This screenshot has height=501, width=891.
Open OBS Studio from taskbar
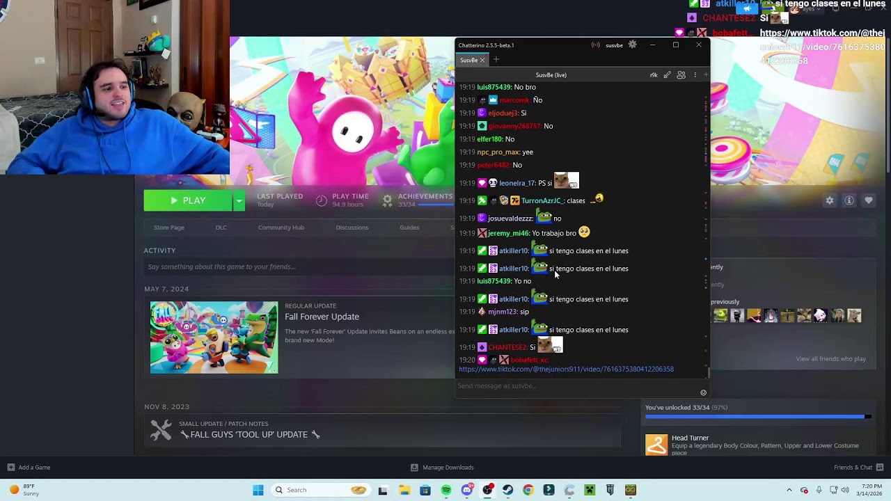(x=487, y=490)
